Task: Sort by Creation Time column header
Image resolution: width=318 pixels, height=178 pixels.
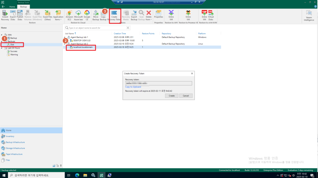Action: click(x=120, y=34)
